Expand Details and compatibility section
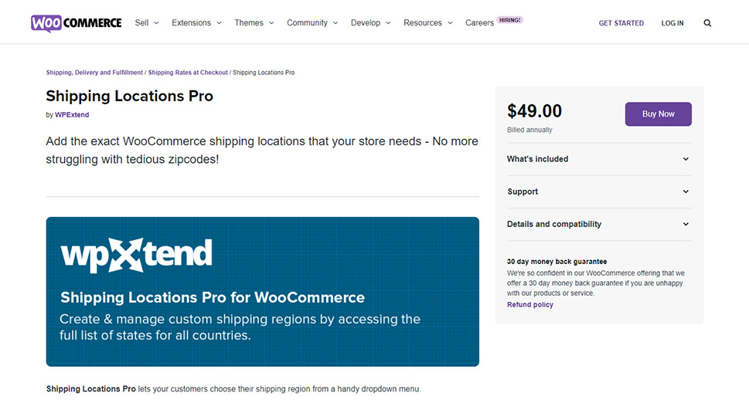 [x=597, y=224]
